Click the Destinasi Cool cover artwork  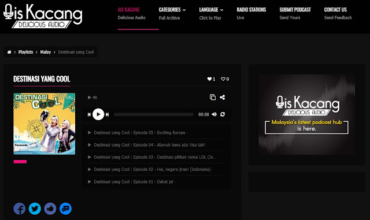pyautogui.click(x=45, y=124)
